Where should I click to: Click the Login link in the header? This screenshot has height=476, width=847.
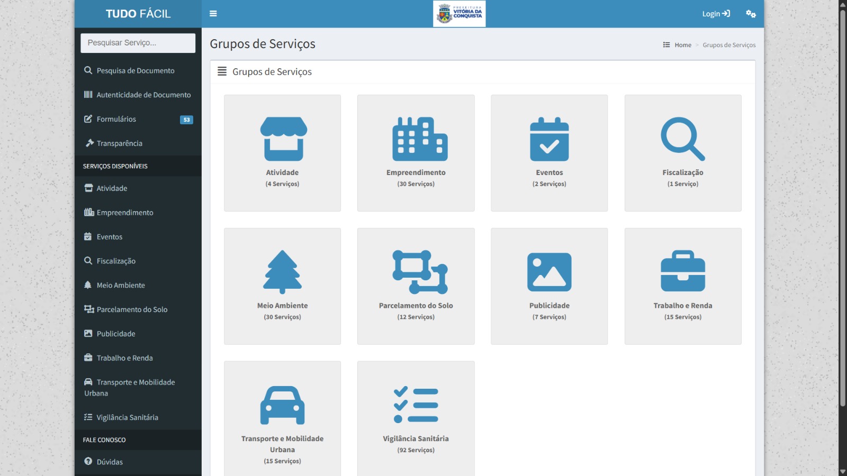716,14
